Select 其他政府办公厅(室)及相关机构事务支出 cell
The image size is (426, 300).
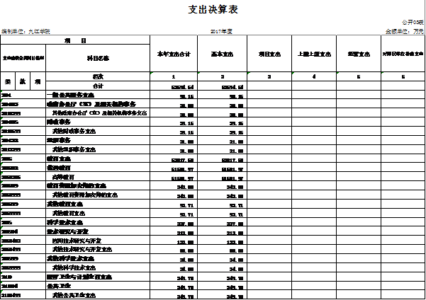(98, 112)
